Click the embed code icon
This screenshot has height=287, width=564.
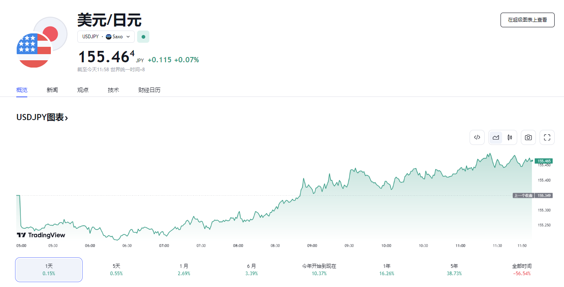(477, 138)
